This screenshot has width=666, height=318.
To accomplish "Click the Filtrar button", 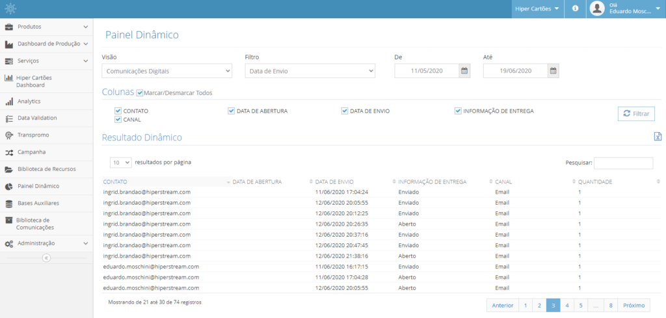I will tap(636, 114).
